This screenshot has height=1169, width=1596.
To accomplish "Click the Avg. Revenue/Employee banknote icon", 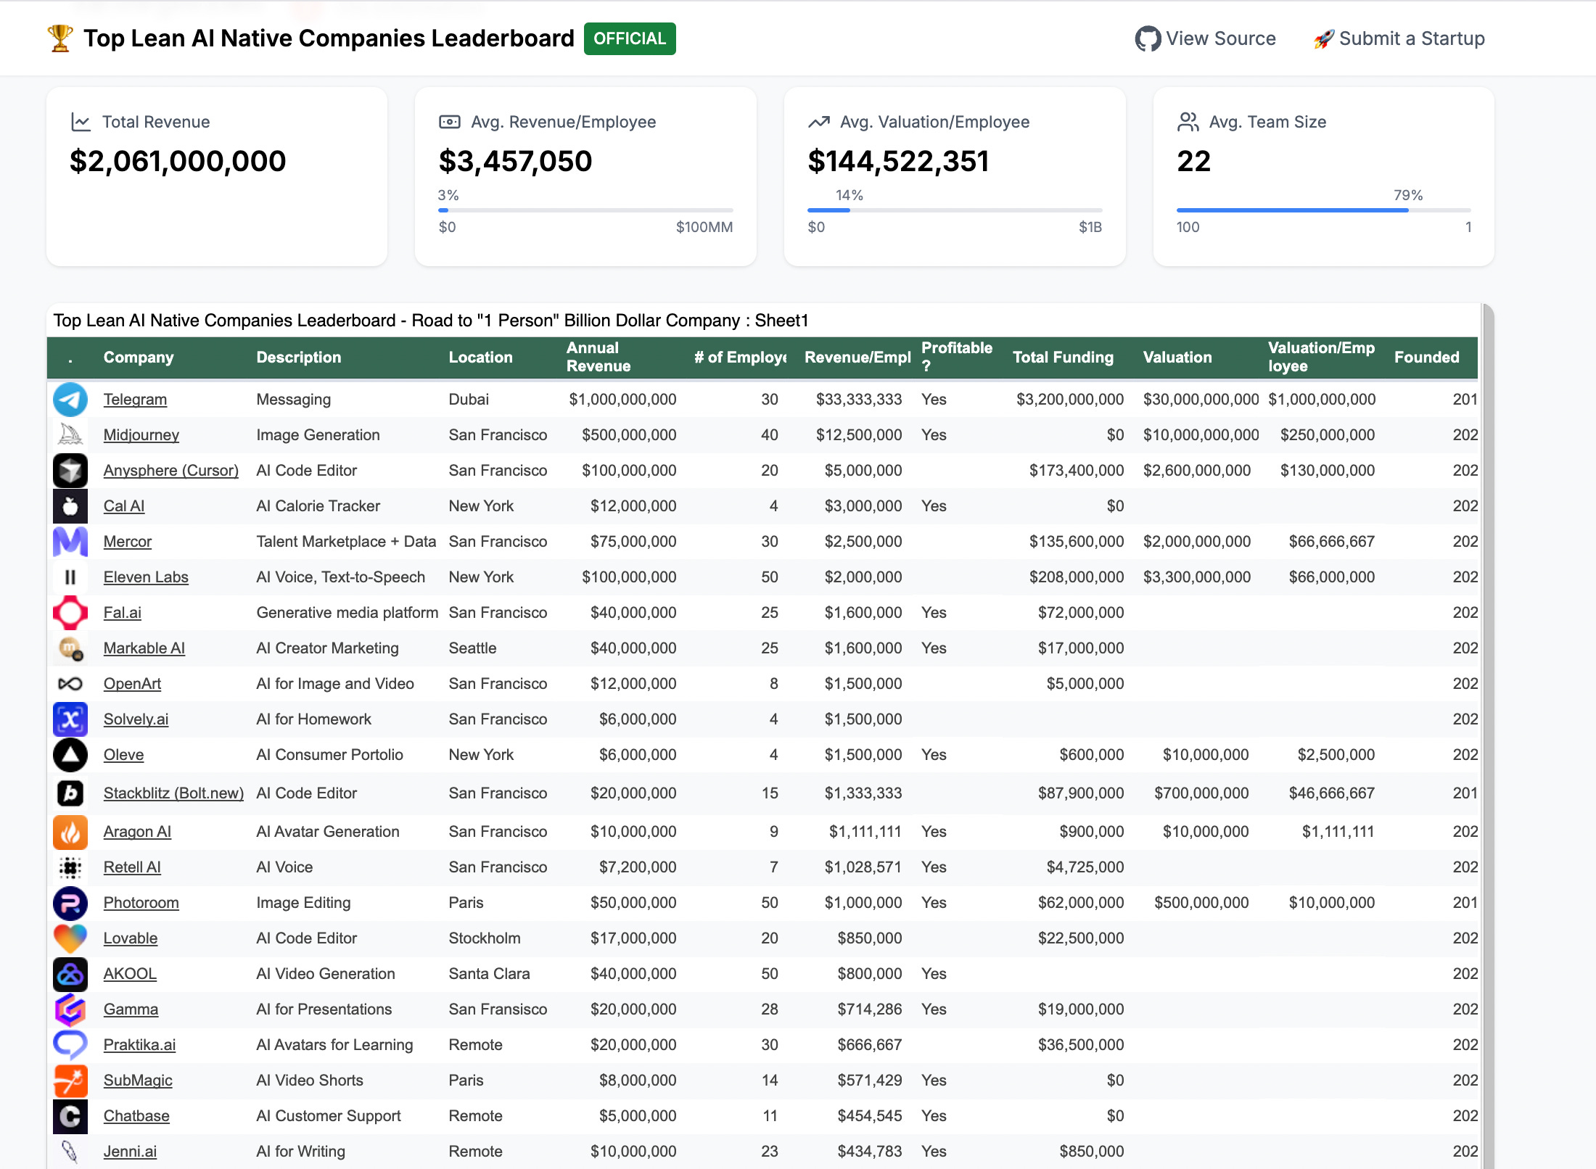I will point(449,122).
